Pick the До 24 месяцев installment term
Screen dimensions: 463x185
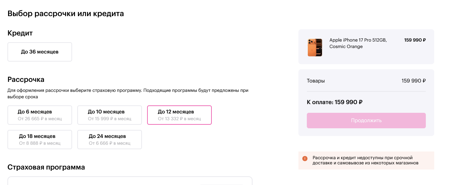point(110,140)
